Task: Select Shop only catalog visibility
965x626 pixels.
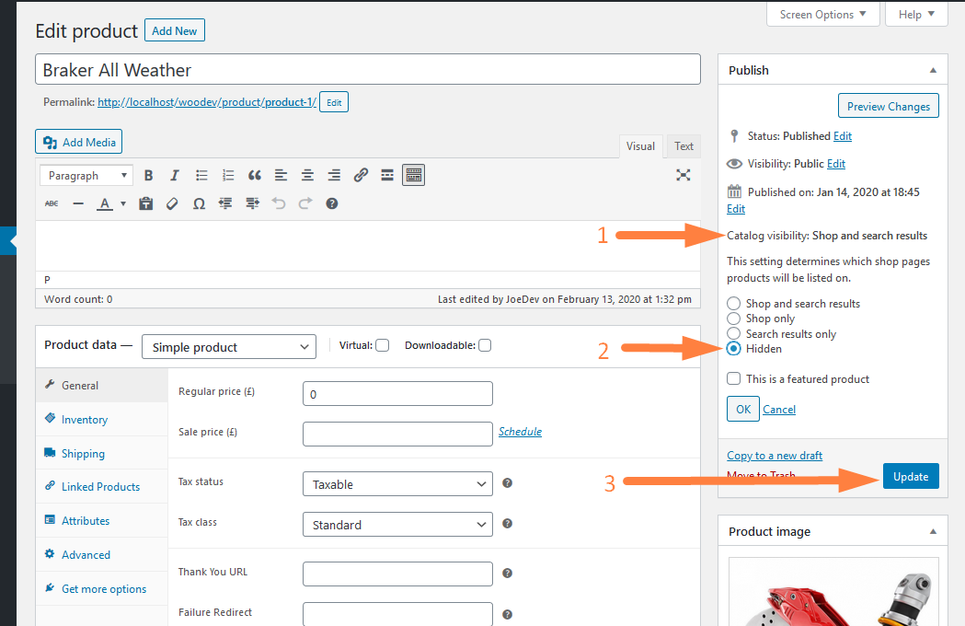Action: [x=733, y=319]
